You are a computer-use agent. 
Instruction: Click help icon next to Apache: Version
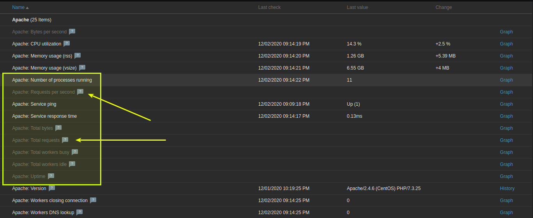tap(52, 188)
